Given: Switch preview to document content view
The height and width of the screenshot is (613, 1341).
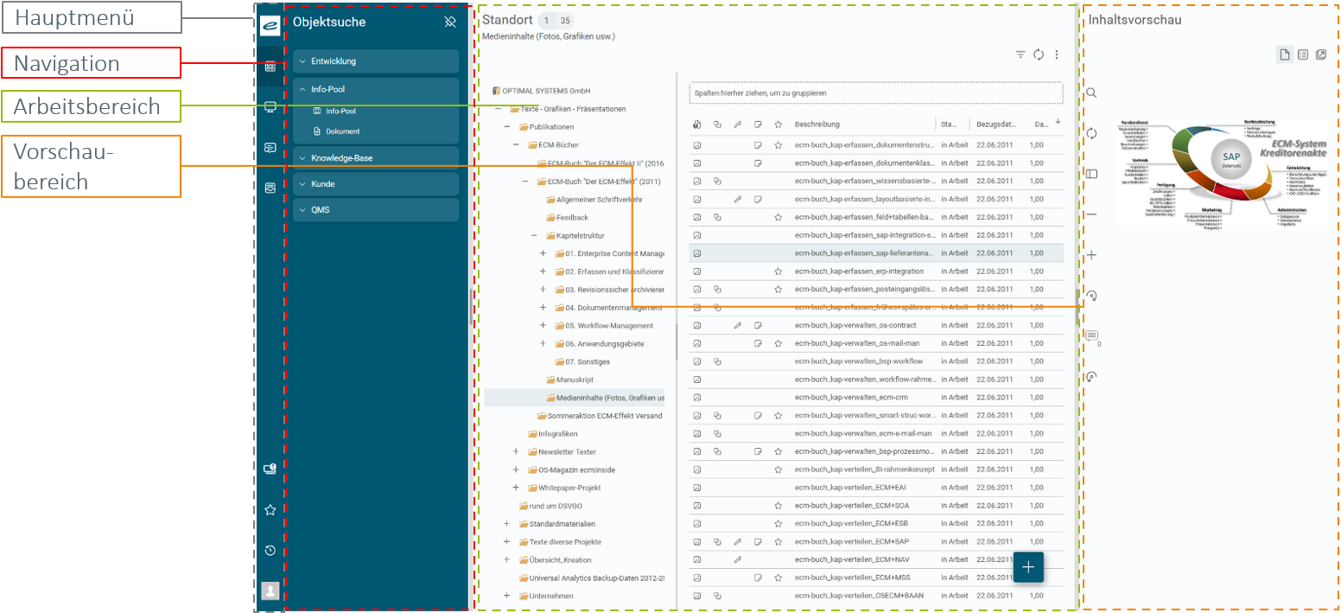Looking at the screenshot, I should point(1285,55).
